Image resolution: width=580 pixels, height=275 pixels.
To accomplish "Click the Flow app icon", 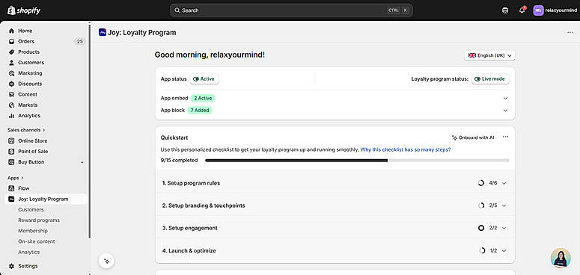I will (x=11, y=188).
